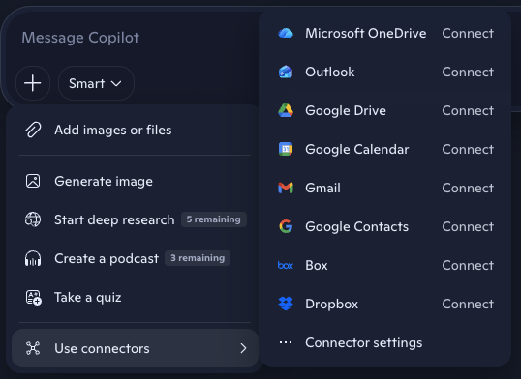Image resolution: width=521 pixels, height=379 pixels.
Task: Connect Gmail
Action: (468, 188)
